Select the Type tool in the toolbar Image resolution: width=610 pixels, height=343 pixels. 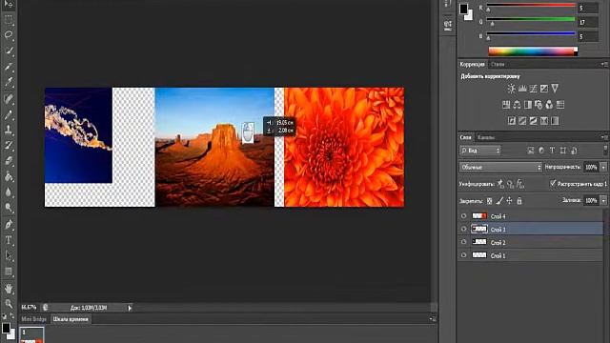click(x=9, y=240)
